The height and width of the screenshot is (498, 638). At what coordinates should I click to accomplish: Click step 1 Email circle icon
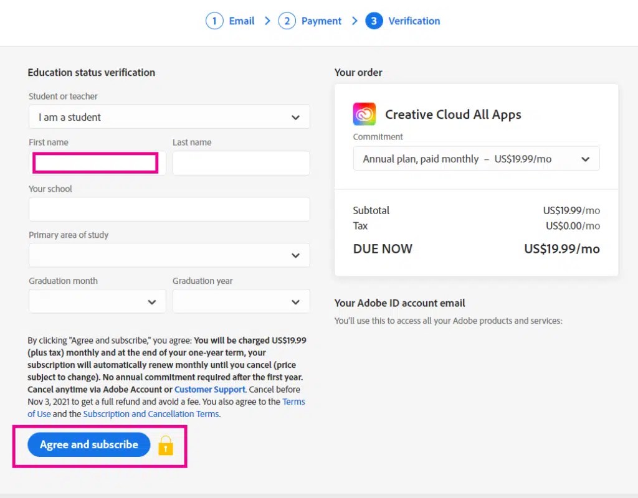(x=214, y=21)
